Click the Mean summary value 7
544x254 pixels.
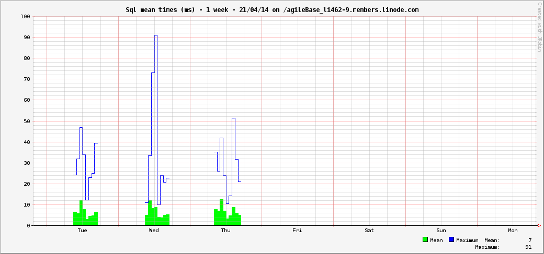529,240
